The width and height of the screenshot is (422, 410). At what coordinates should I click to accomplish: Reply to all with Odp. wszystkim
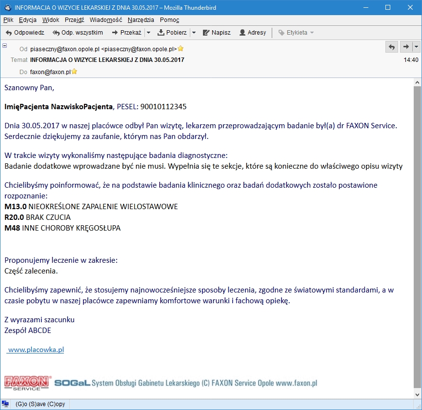(x=78, y=33)
